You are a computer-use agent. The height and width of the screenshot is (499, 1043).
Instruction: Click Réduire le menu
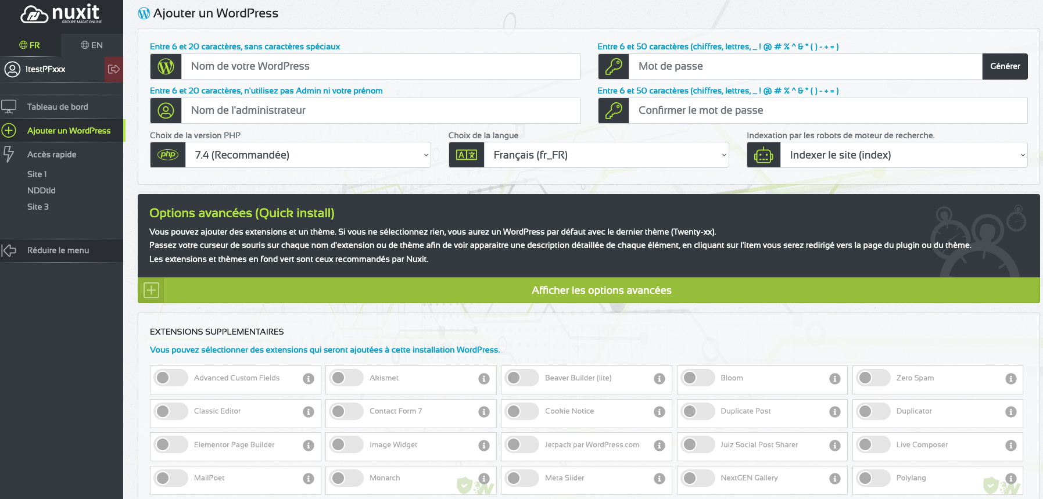pyautogui.click(x=62, y=250)
